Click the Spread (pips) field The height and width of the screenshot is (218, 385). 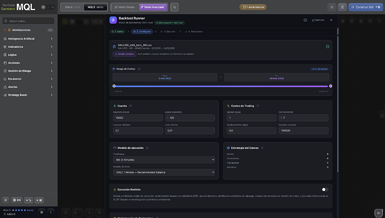click(x=252, y=118)
